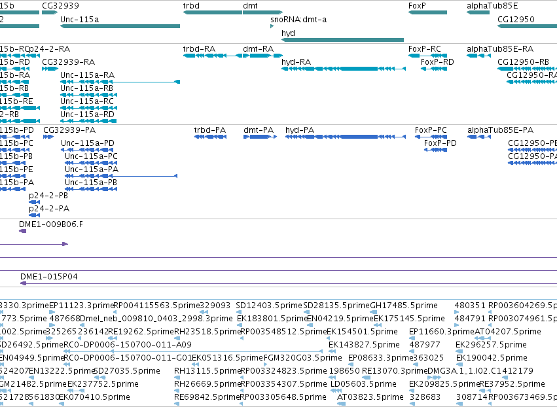This screenshot has height=407, width=557.
Task: Select the hyd-RA transcript glyph
Action: click(x=344, y=69)
